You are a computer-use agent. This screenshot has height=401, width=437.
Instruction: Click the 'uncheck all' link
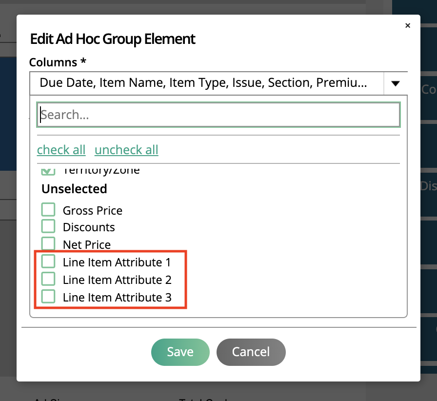(126, 150)
